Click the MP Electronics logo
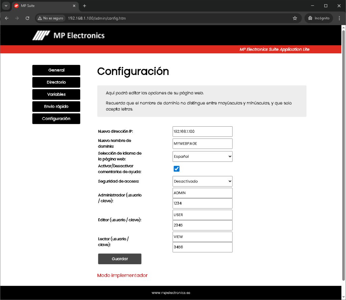Image resolution: width=346 pixels, height=300 pixels. 68,35
